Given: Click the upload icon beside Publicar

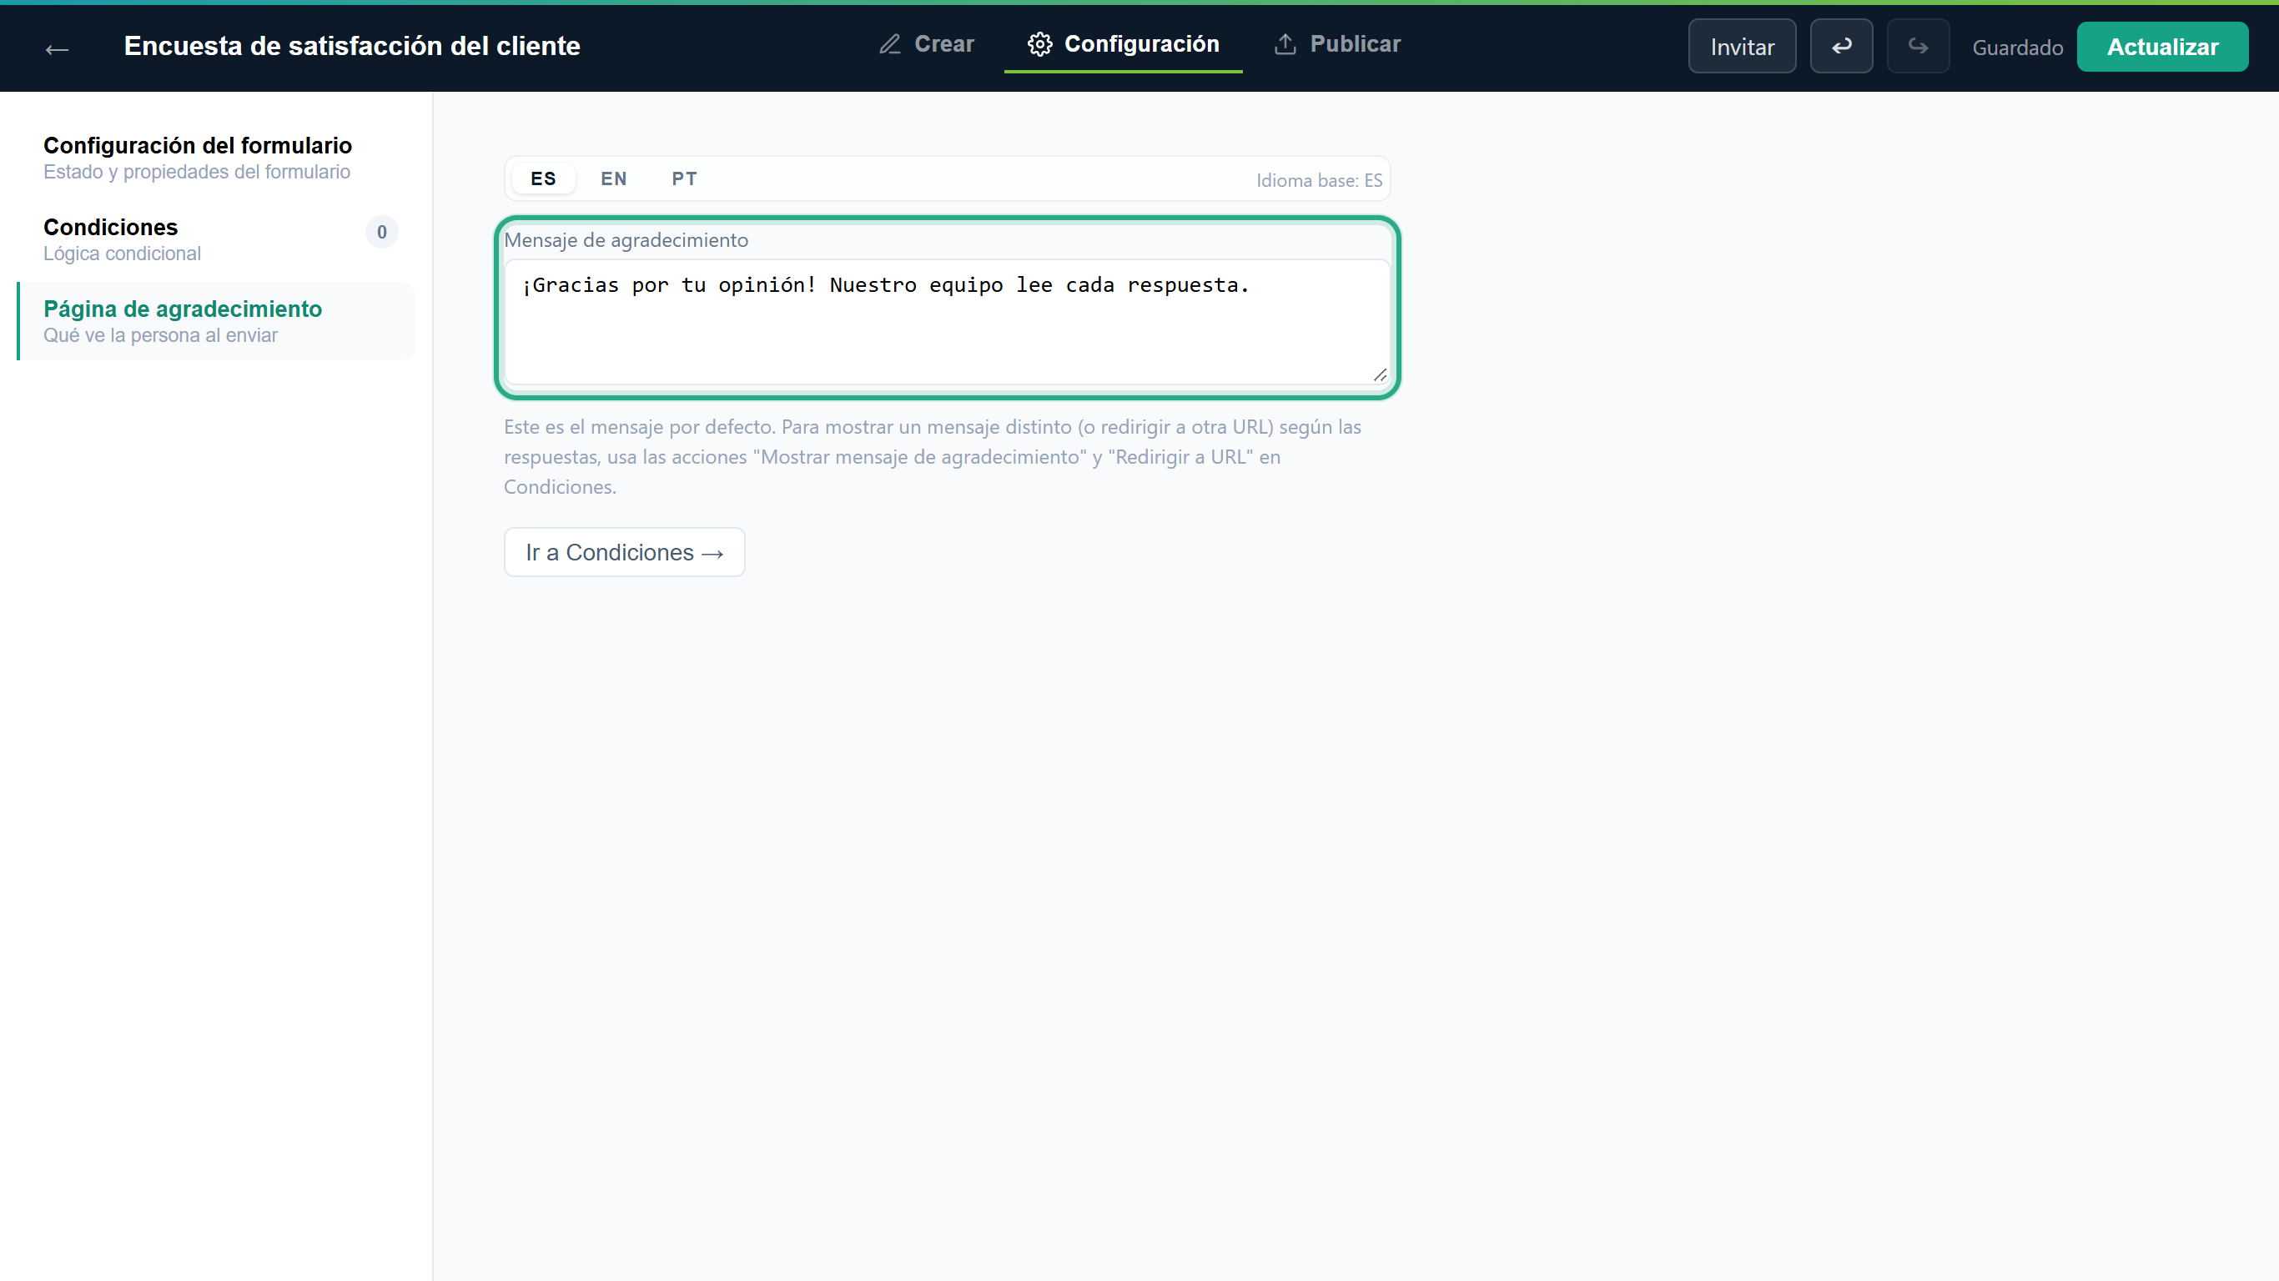Looking at the screenshot, I should coord(1285,44).
